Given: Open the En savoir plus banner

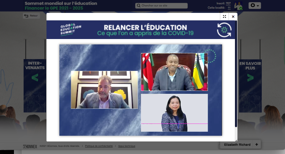Looking at the screenshot, I should pyautogui.click(x=250, y=86).
